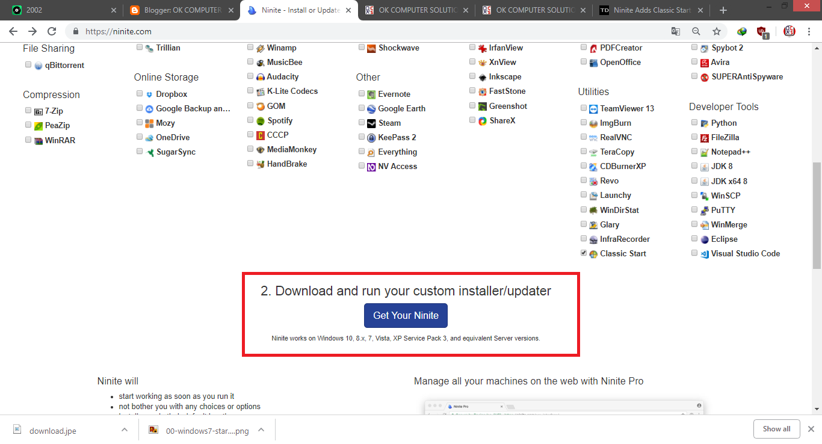This screenshot has width=822, height=444.
Task: Select the PuTTY checkbox
Action: click(x=694, y=210)
